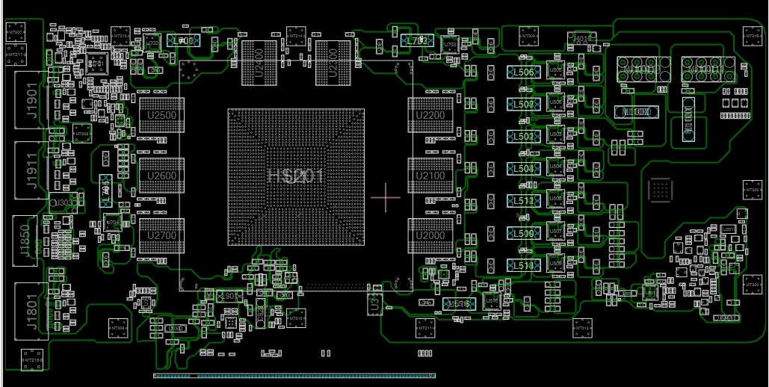Image resolution: width=769 pixels, height=387 pixels.
Task: Select memory chip U2000
Action: pos(430,236)
